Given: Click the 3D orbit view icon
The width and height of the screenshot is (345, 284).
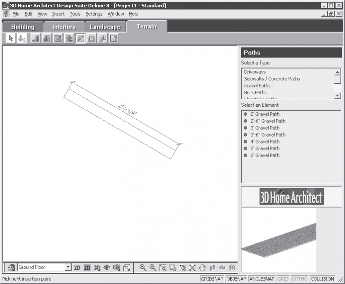Looking at the screenshot, I should point(222,268).
